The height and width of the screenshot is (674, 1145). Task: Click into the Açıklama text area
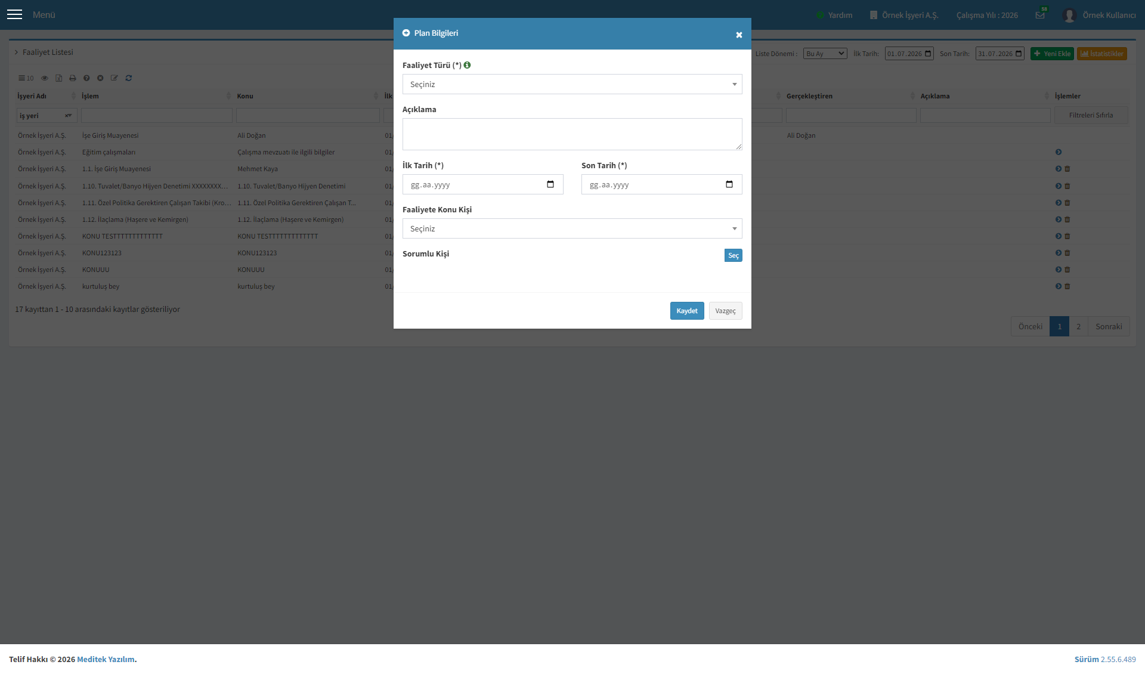pos(572,134)
